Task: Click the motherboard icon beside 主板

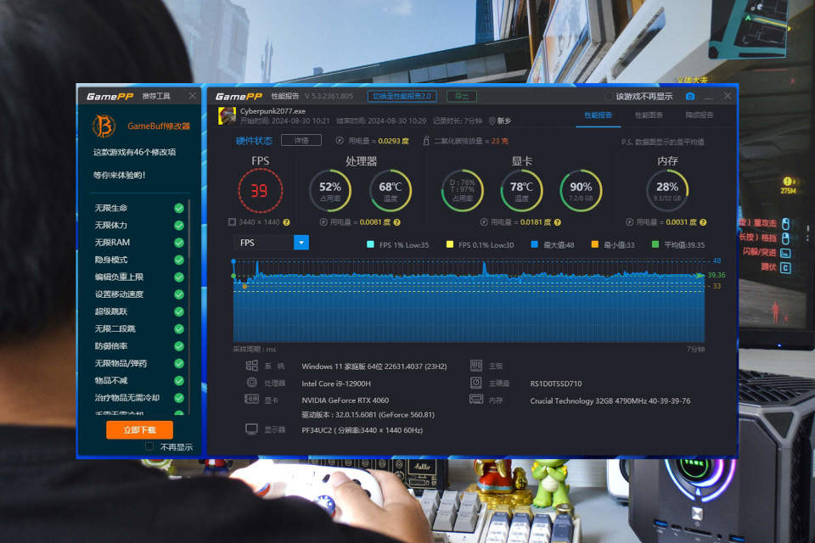Action: (476, 366)
